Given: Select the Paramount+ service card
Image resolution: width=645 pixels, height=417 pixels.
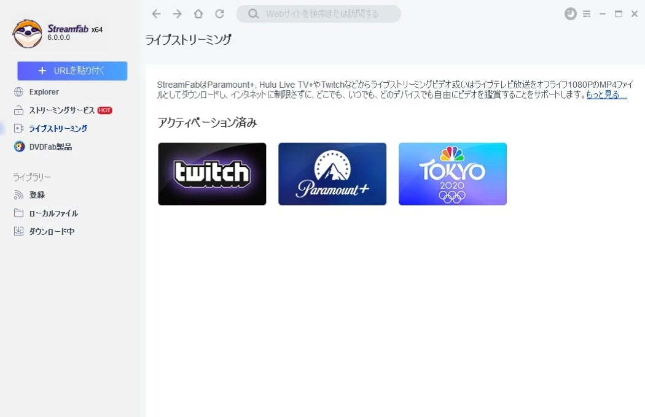Looking at the screenshot, I should point(332,174).
